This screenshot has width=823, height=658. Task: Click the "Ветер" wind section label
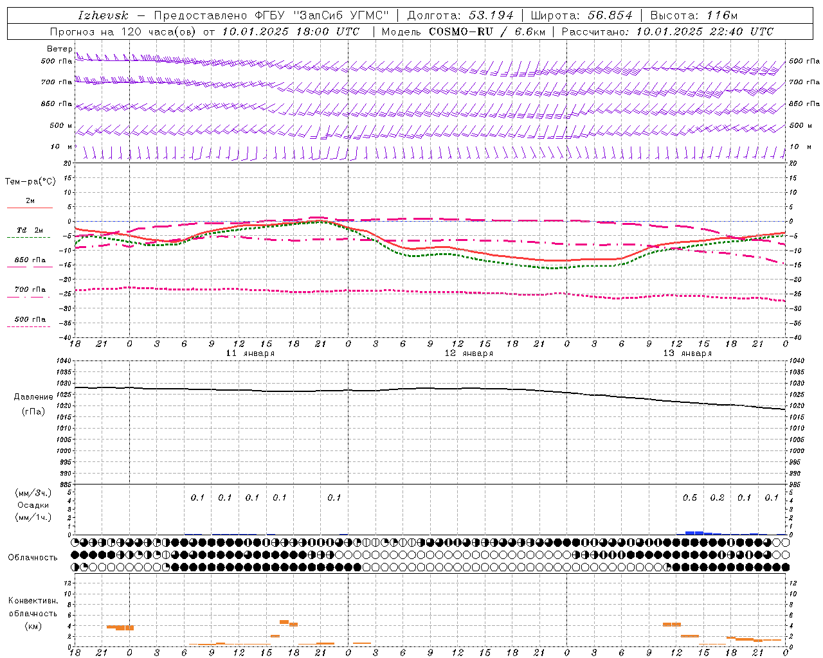click(60, 49)
